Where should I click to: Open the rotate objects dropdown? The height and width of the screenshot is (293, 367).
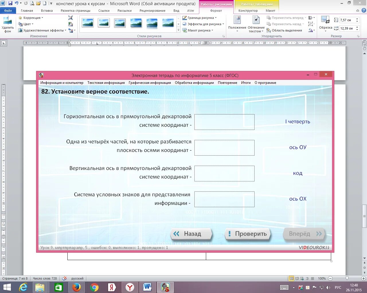tap(312, 30)
